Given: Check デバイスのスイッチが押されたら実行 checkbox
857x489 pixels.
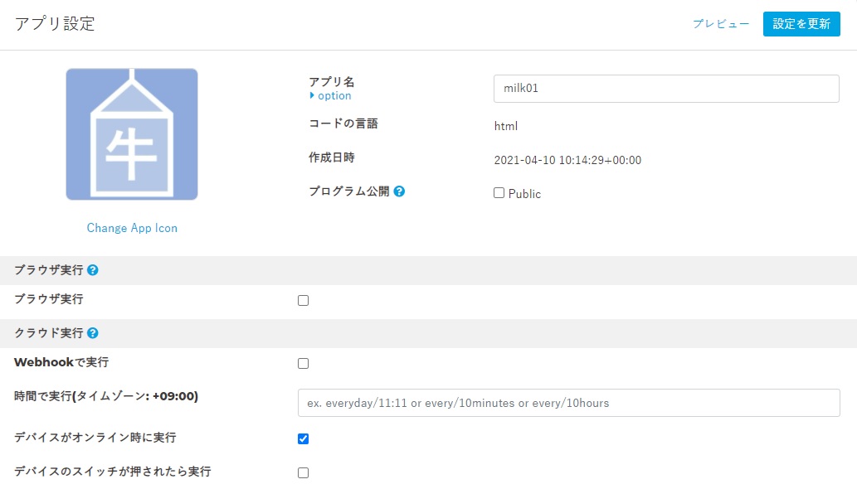Looking at the screenshot, I should tap(304, 472).
